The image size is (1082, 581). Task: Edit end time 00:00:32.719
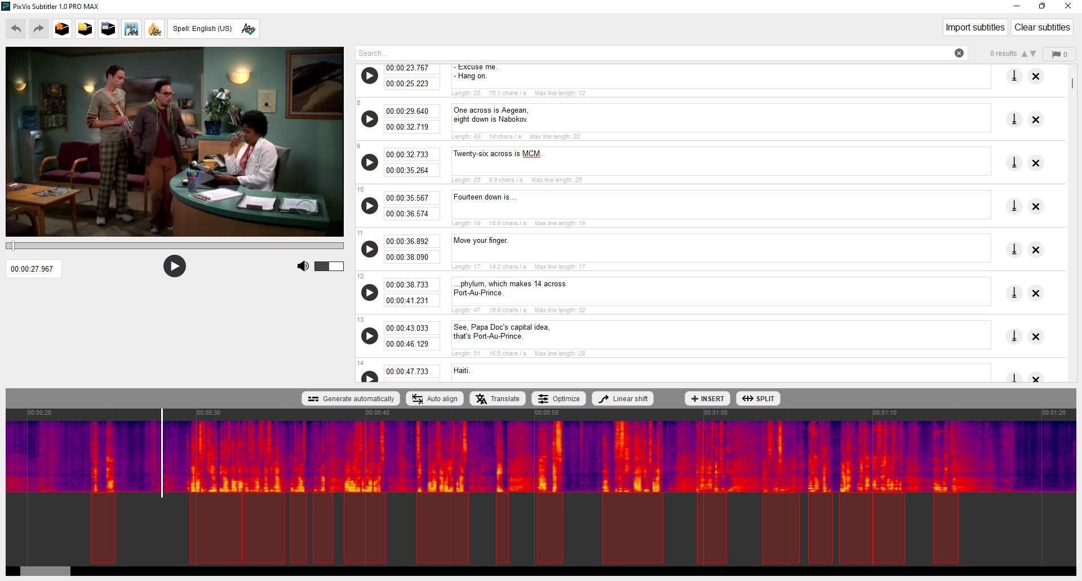point(412,127)
